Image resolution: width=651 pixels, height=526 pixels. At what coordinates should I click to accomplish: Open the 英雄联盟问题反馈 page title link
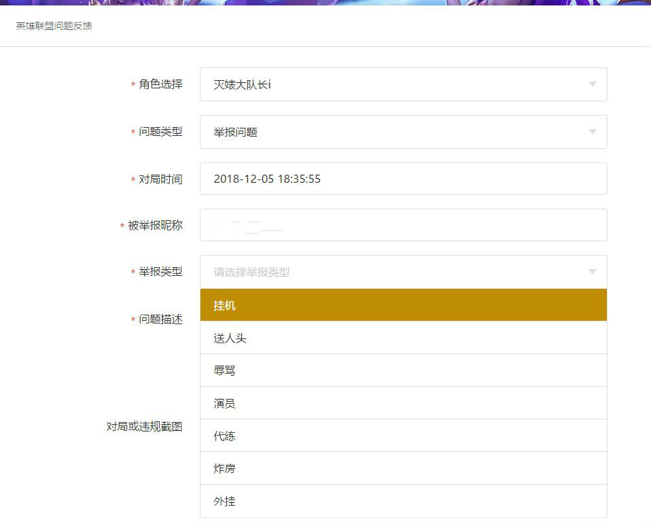(53, 26)
